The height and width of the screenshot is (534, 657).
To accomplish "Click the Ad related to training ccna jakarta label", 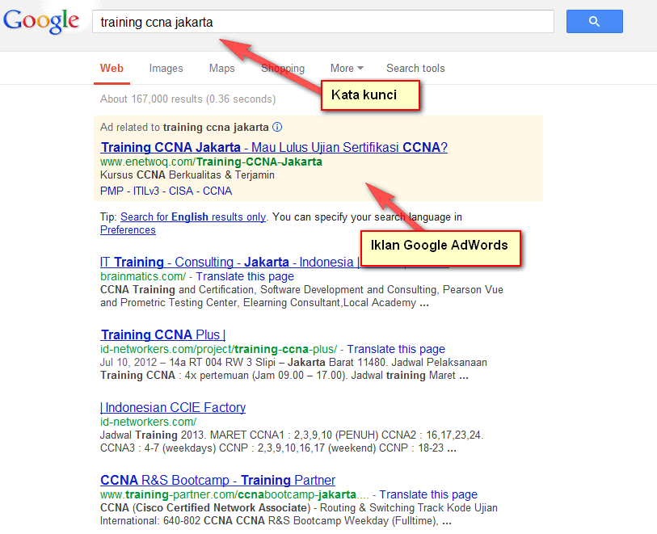I will 184,128.
